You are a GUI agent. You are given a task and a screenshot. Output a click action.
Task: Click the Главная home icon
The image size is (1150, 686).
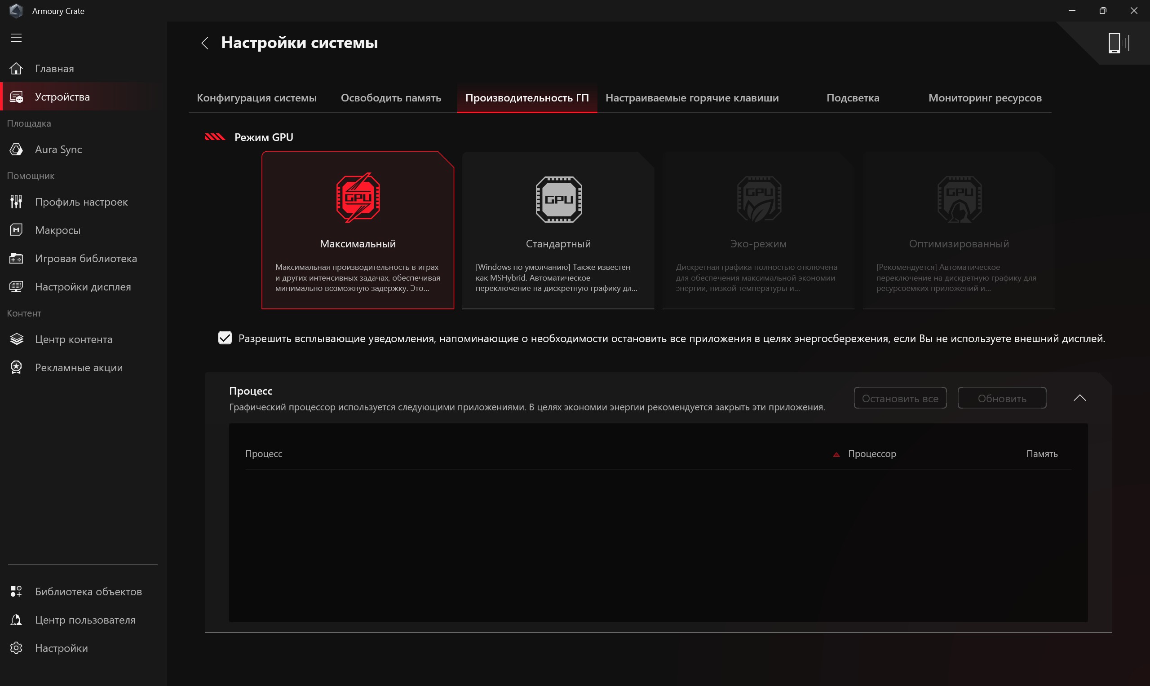click(x=16, y=68)
